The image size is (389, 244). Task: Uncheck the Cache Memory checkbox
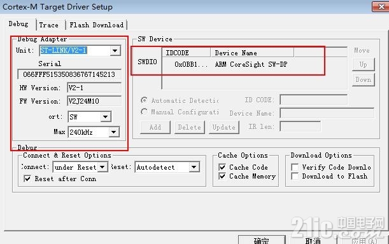[222, 176]
